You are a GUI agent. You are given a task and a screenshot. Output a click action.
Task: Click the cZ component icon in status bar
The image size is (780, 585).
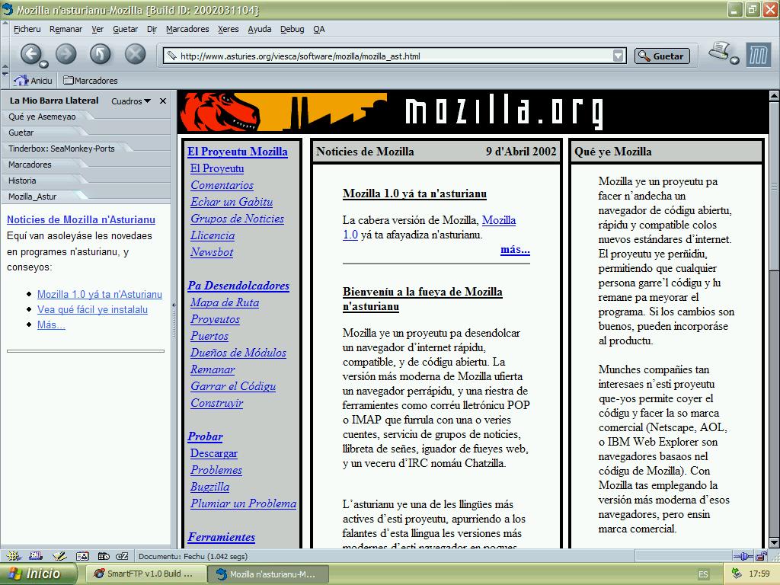(x=122, y=555)
